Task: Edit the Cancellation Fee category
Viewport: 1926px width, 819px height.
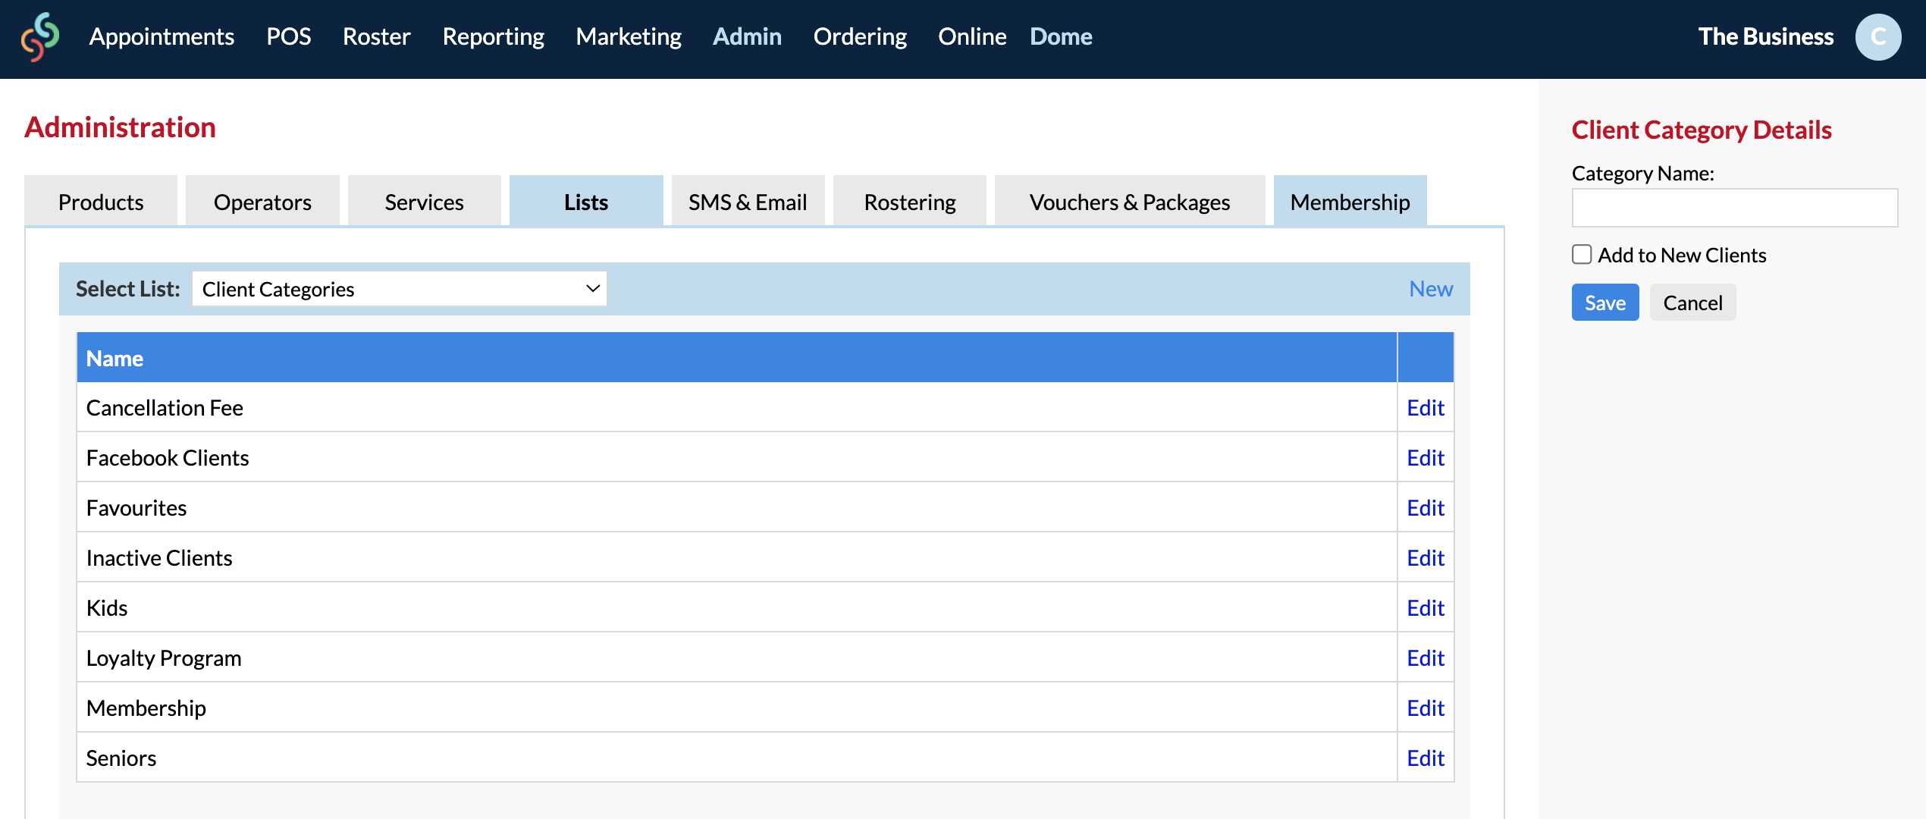Action: (x=1426, y=408)
